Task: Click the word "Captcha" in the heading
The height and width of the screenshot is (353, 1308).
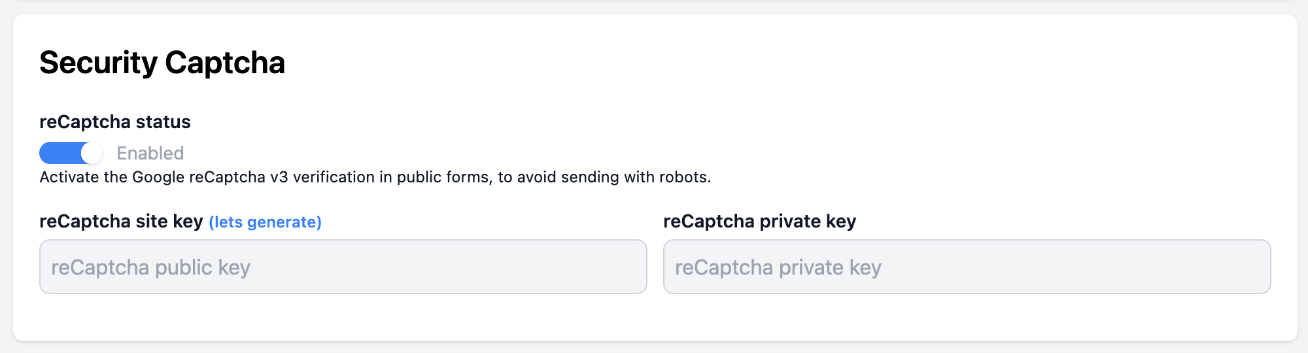Action: click(224, 63)
